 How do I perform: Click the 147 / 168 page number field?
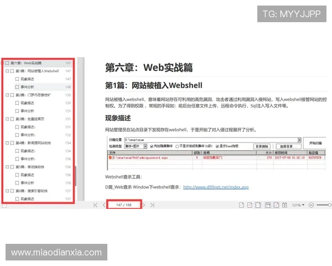[124, 205]
